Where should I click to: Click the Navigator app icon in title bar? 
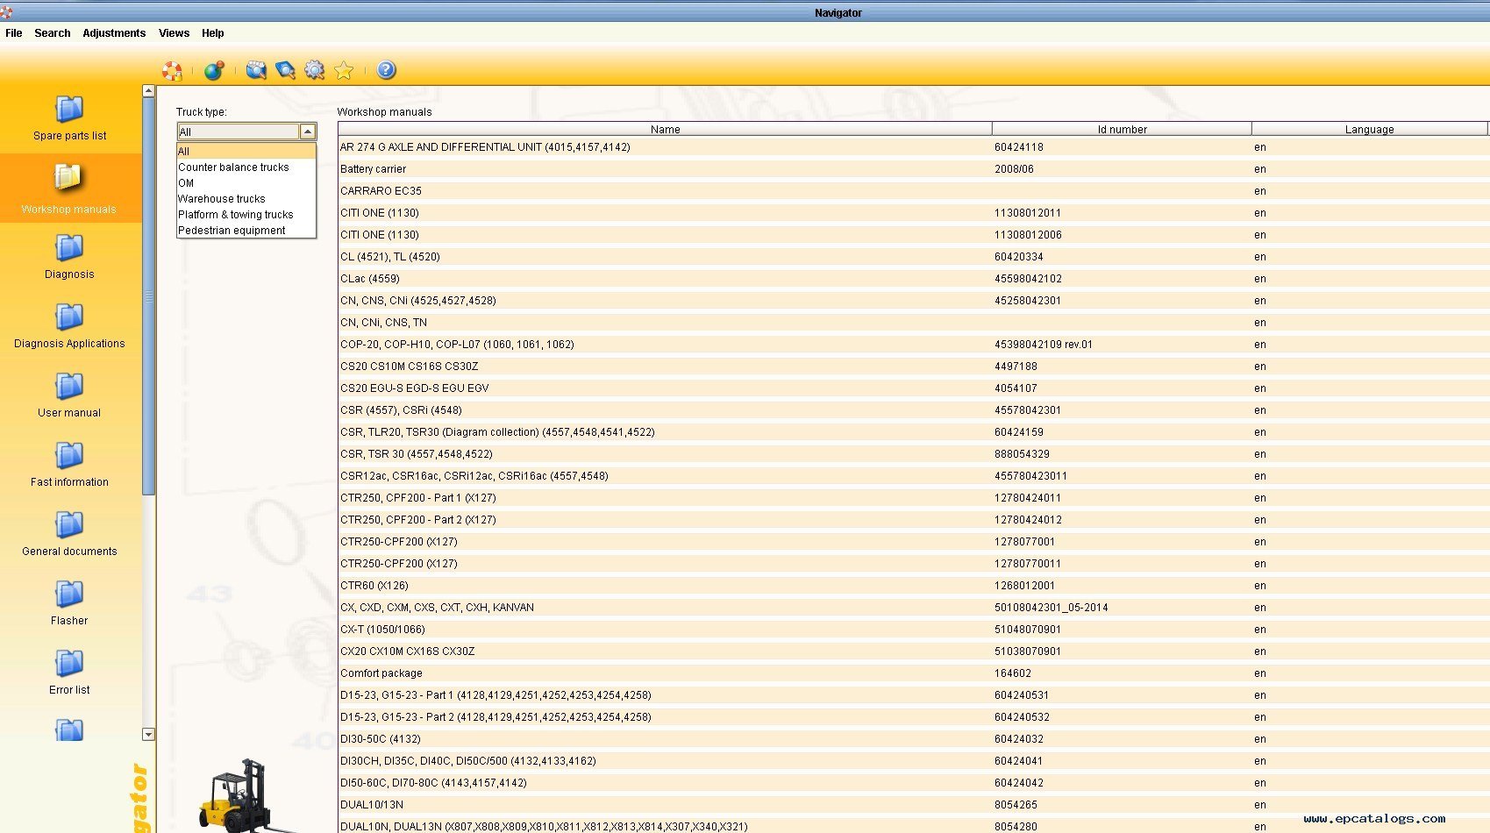6,12
